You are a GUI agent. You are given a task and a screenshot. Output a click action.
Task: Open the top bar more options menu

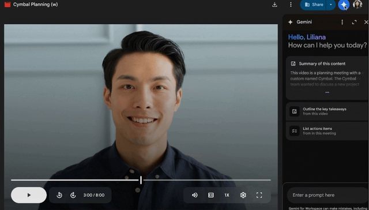coord(291,5)
